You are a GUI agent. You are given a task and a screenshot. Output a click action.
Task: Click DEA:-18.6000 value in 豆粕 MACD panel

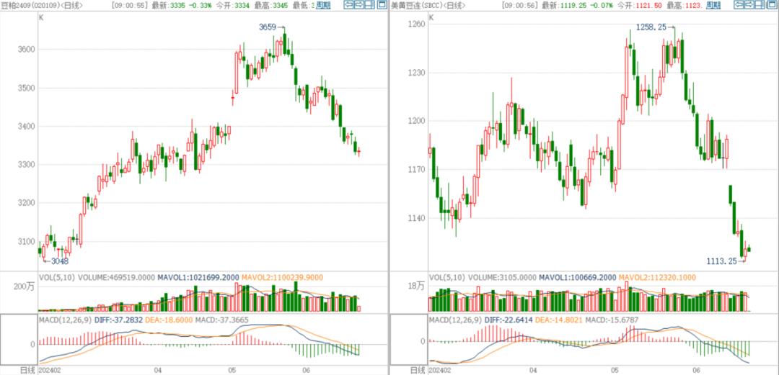pos(169,320)
